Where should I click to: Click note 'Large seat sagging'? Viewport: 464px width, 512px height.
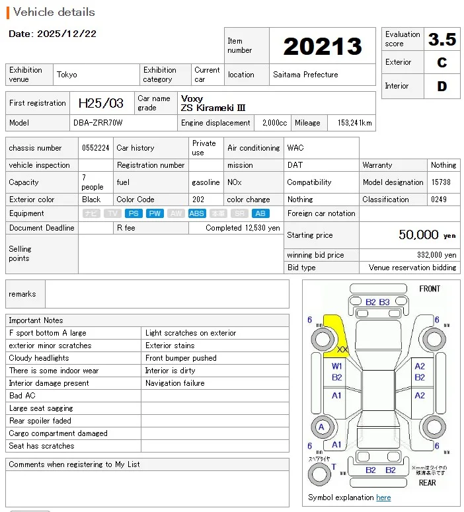coord(41,408)
